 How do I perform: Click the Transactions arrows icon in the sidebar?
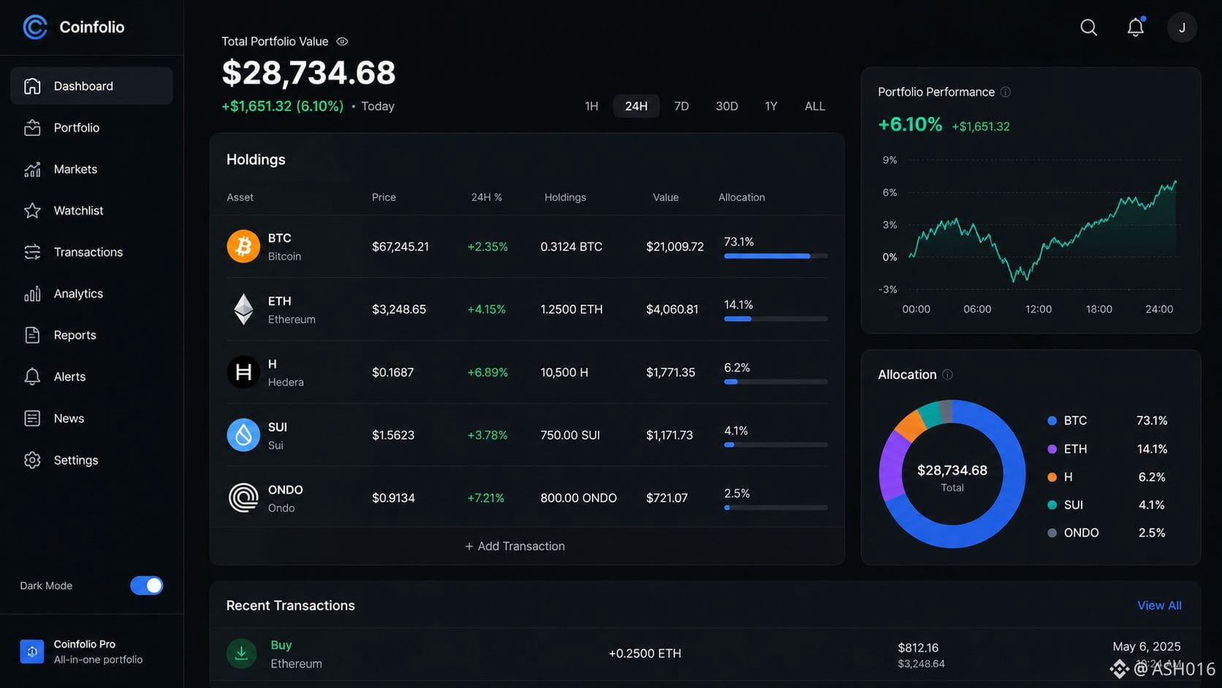tap(32, 252)
